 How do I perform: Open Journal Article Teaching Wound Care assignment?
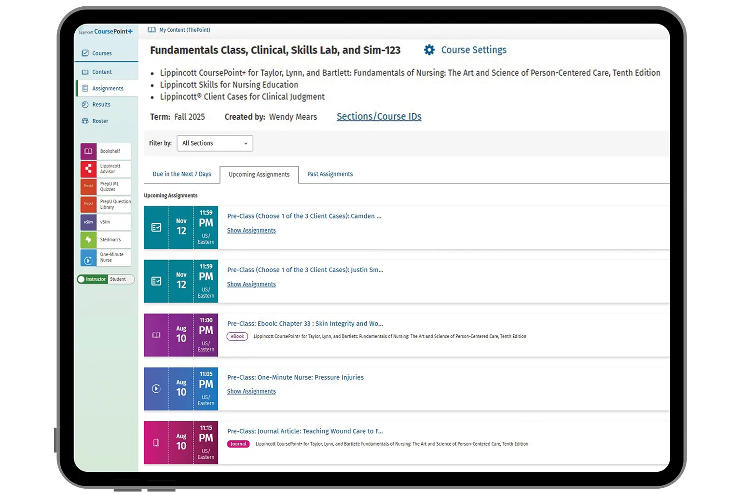pos(305,431)
